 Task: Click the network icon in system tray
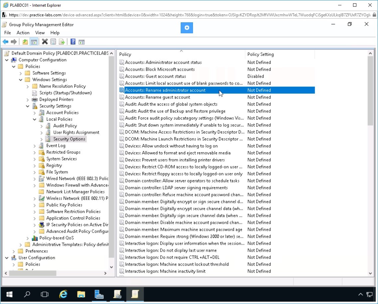369,294
